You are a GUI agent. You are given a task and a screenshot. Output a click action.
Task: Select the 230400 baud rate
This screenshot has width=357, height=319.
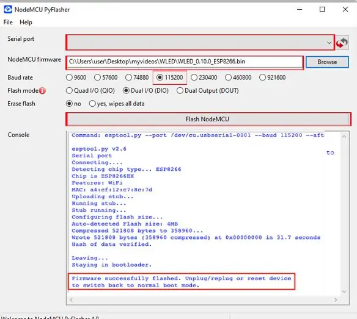point(204,77)
